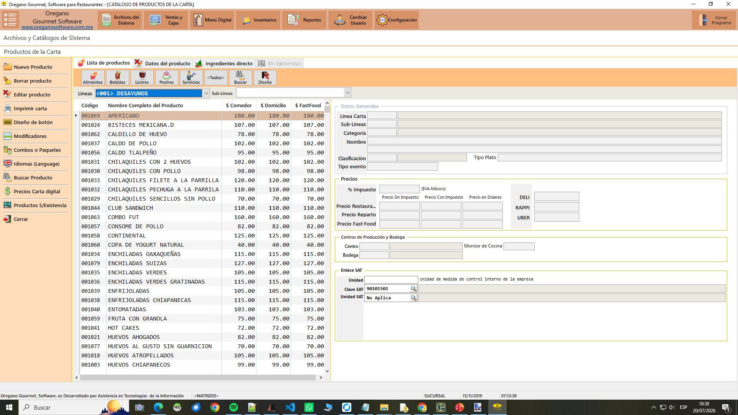Image resolution: width=738 pixels, height=415 pixels.
Task: Show all categories with Todos button
Action: pyautogui.click(x=216, y=78)
